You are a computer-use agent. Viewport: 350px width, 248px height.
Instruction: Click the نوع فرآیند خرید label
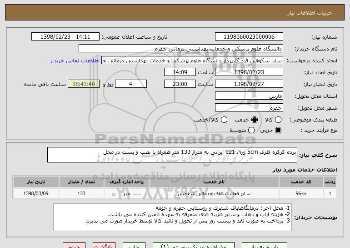pyautogui.click(x=319, y=130)
